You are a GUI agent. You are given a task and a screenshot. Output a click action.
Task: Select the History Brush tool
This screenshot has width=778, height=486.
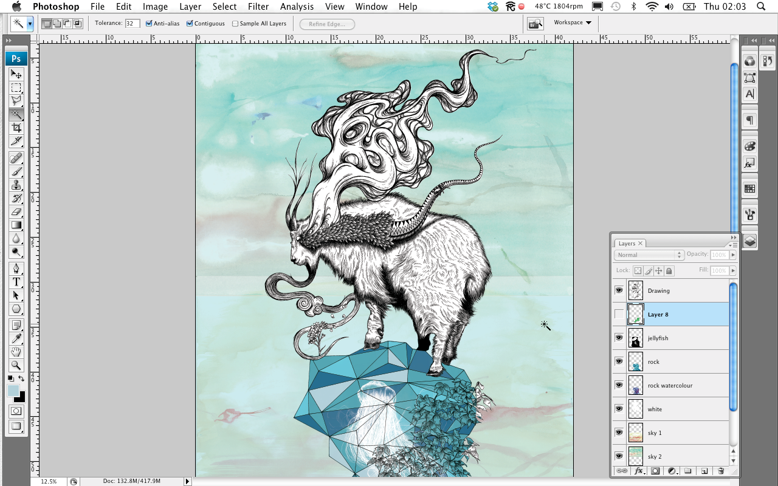[x=16, y=198]
